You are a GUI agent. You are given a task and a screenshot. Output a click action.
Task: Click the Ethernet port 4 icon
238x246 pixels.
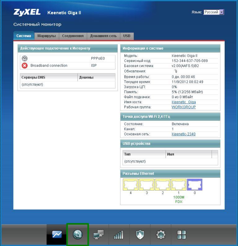point(131,185)
